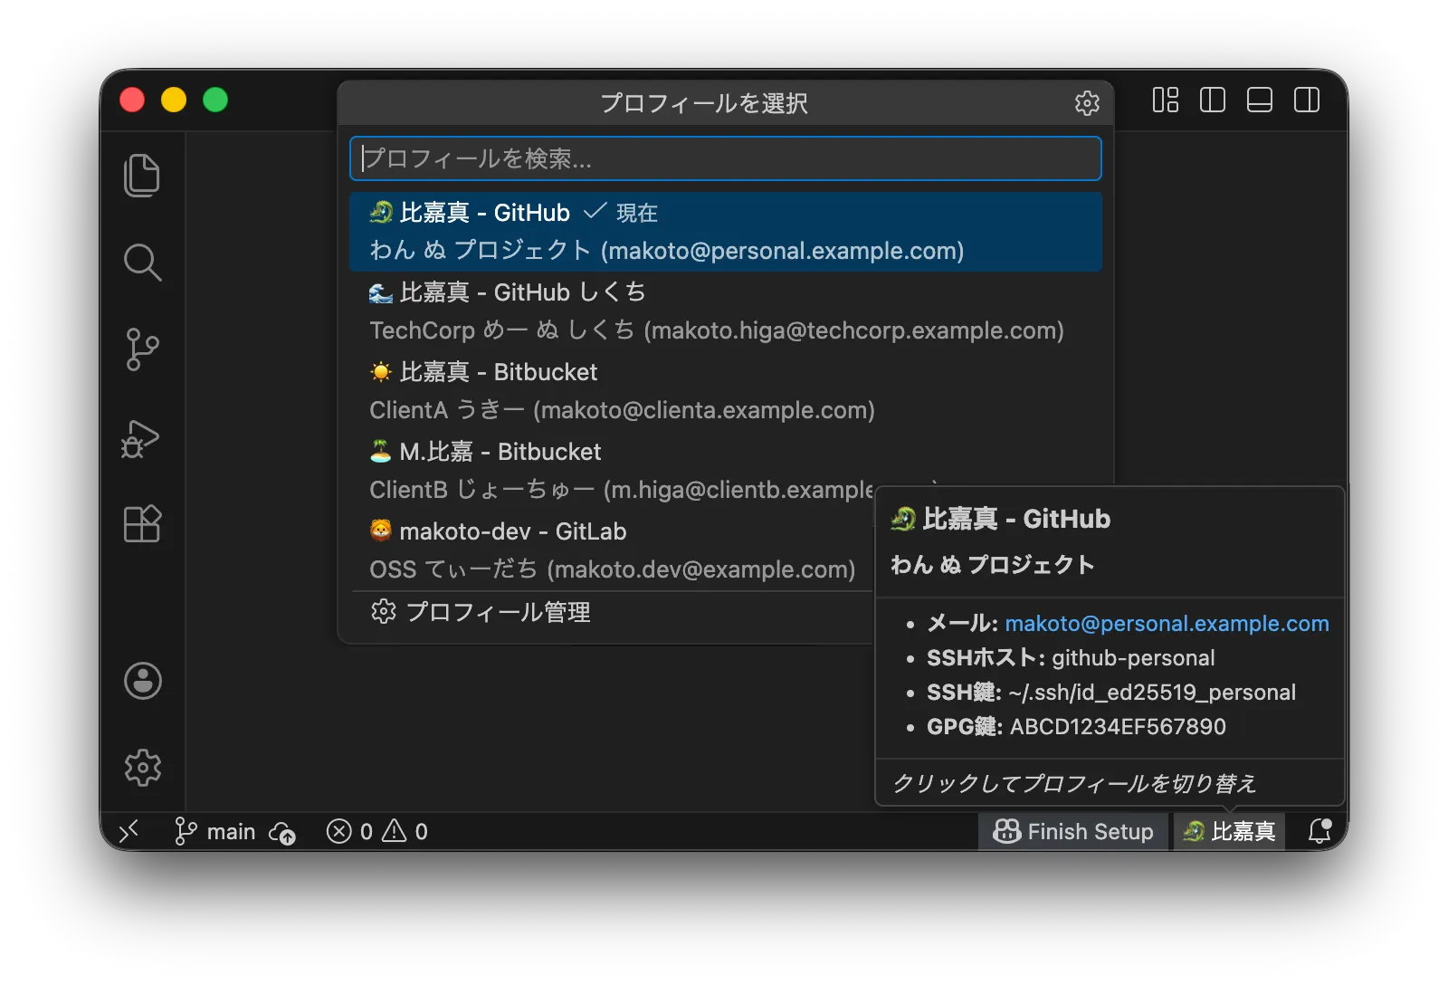Click the red close window button
Viewport: 1448px width, 985px height.
[x=132, y=100]
